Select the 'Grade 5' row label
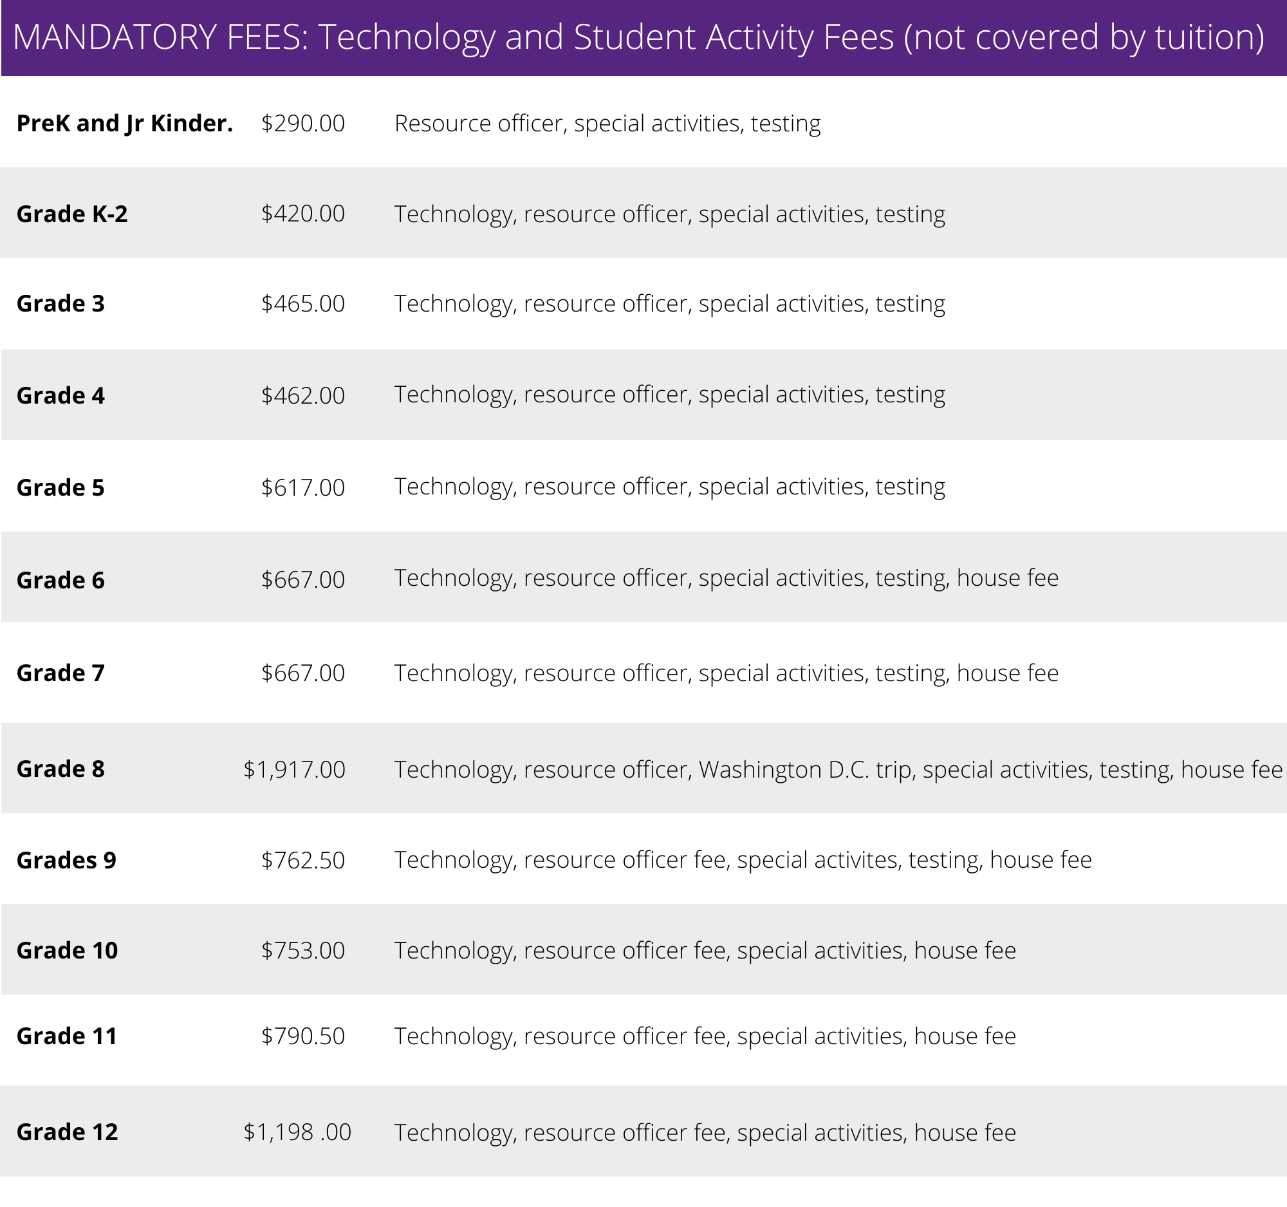Viewport: 1287px width, 1207px height. (60, 487)
